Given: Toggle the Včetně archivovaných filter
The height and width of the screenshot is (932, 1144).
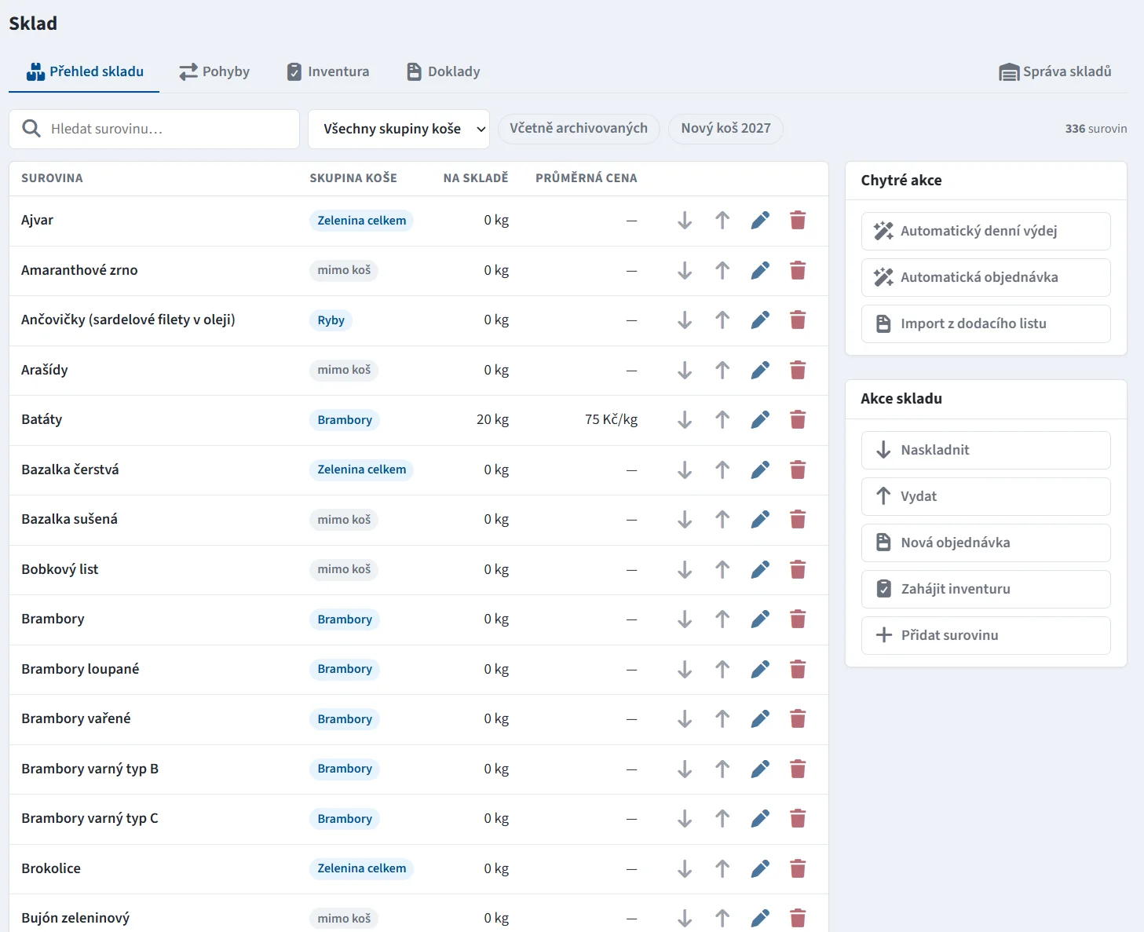Looking at the screenshot, I should click(579, 129).
